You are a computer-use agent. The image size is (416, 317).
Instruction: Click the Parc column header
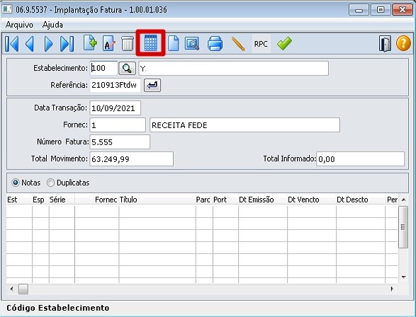tap(204, 200)
